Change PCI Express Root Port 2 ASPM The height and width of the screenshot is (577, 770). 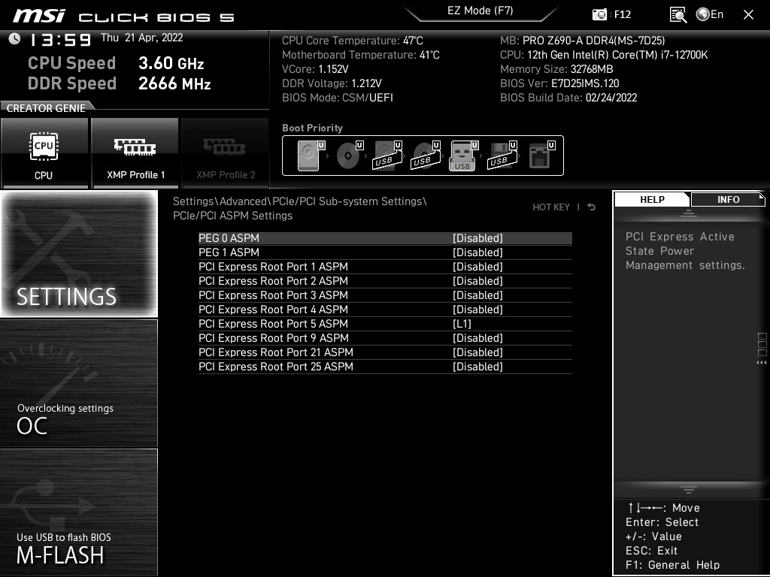385,281
